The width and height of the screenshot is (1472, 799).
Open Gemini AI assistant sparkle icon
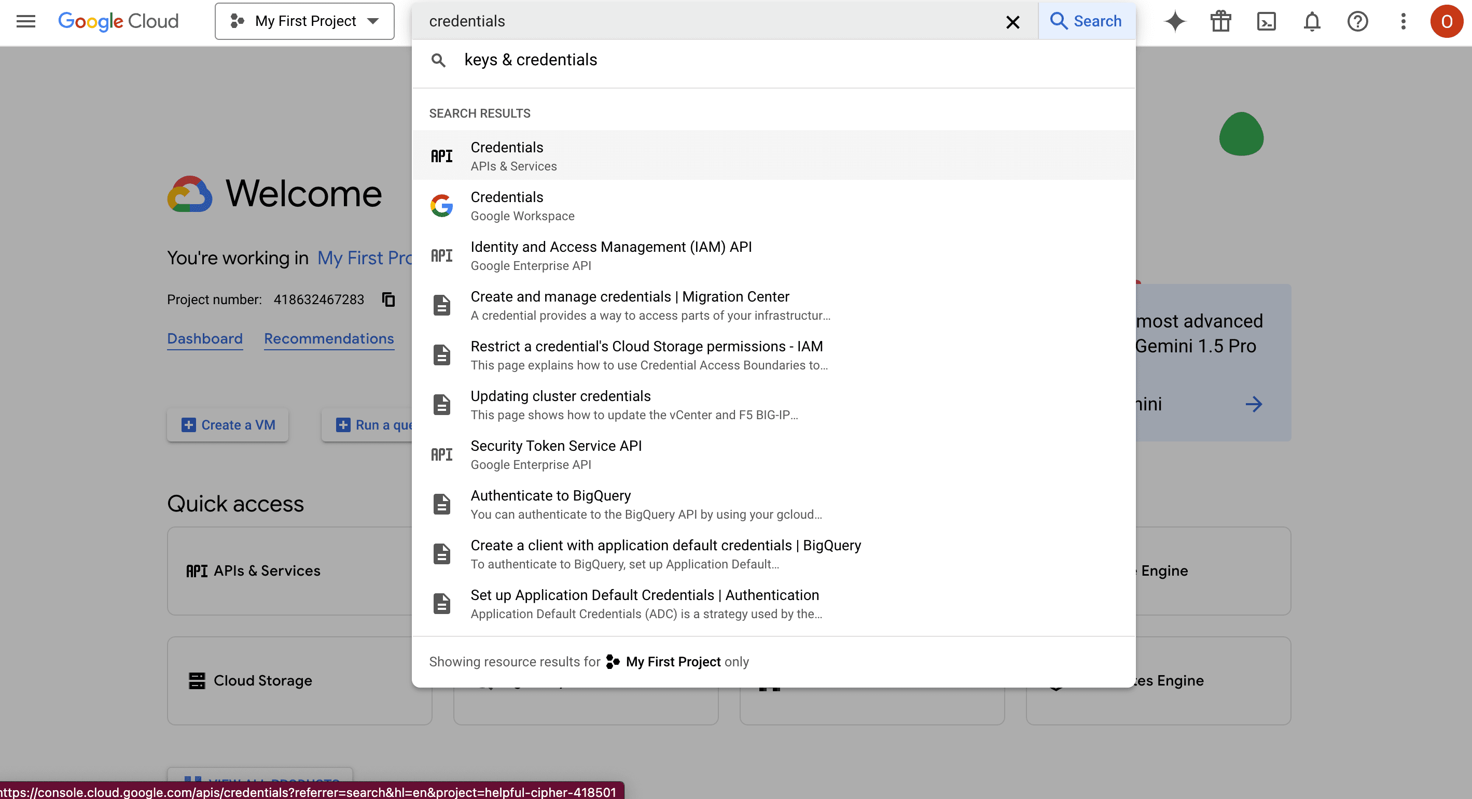point(1175,21)
